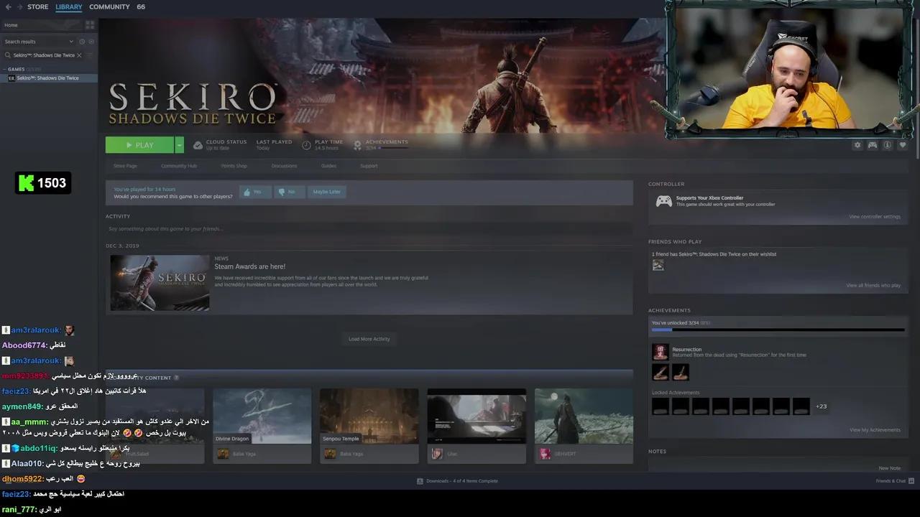Click the library grid view icon
Viewport: 920px width, 517px height.
90,25
